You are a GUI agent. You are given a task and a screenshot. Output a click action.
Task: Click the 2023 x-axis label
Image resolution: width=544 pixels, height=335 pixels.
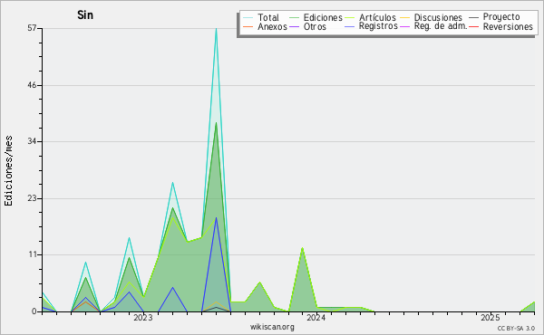143,317
